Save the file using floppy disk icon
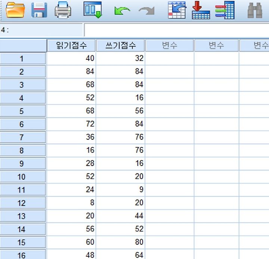This screenshot has width=269, height=259. [39, 10]
